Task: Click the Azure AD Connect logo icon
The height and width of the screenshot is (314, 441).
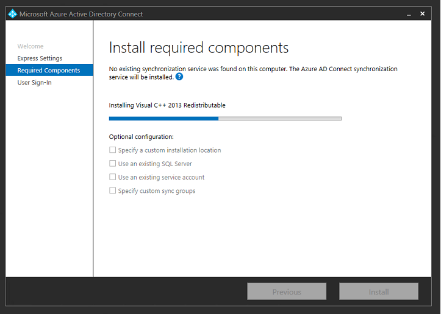Action: point(12,14)
